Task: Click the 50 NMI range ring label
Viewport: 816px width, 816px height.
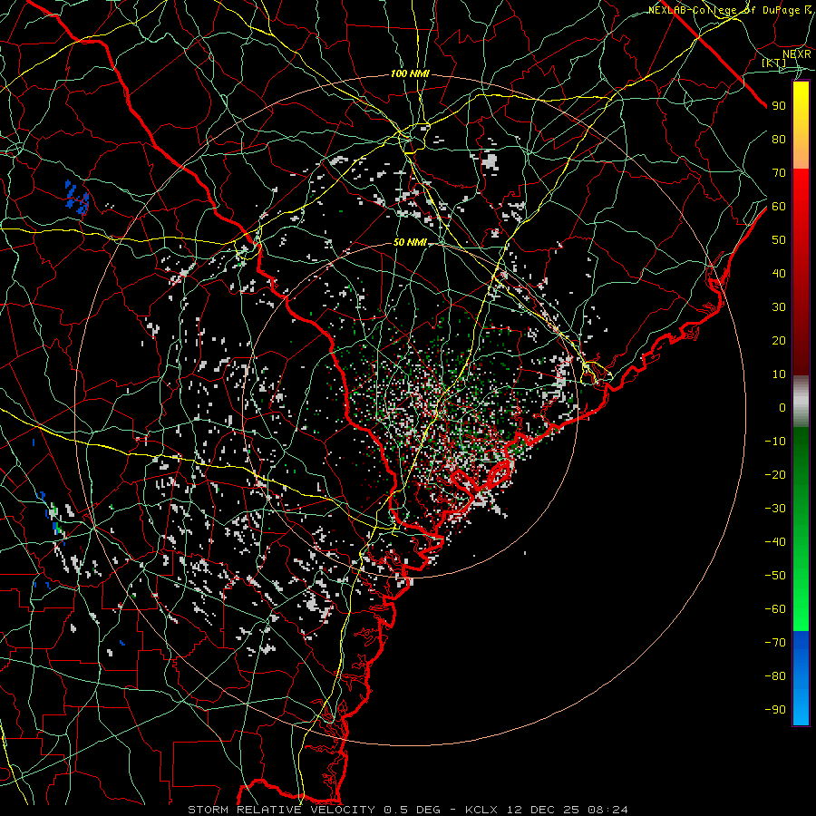Action: pos(410,242)
